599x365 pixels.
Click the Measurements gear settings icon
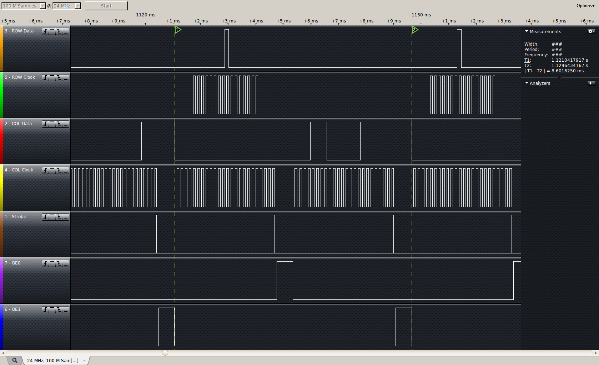click(x=591, y=31)
